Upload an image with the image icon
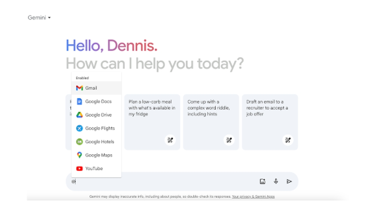 click(x=262, y=181)
